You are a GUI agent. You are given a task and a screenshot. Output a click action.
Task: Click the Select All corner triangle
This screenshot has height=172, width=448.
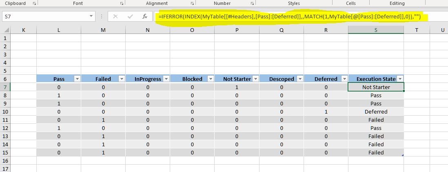click(x=6, y=30)
